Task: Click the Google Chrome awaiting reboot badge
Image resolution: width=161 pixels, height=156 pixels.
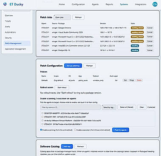Action: tap(137, 28)
